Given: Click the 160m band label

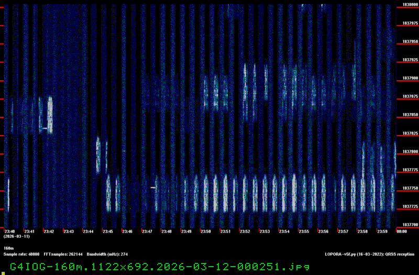Looking at the screenshot, I should [8, 248].
